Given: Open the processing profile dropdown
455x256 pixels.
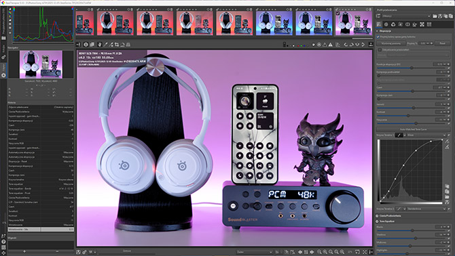Looking at the screenshot, I should pos(406,16).
